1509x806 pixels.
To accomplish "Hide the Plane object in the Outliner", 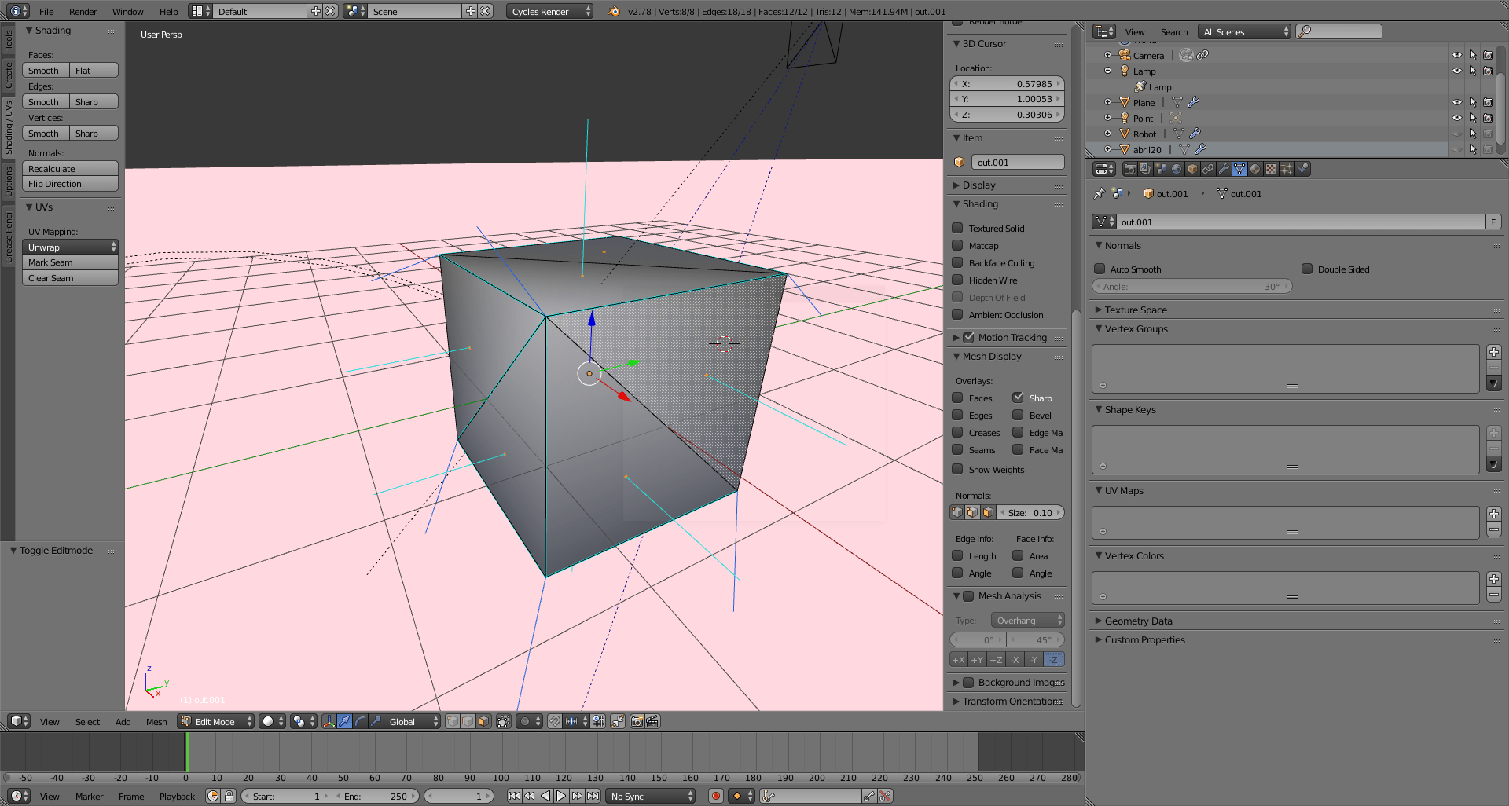I will pyautogui.click(x=1458, y=102).
